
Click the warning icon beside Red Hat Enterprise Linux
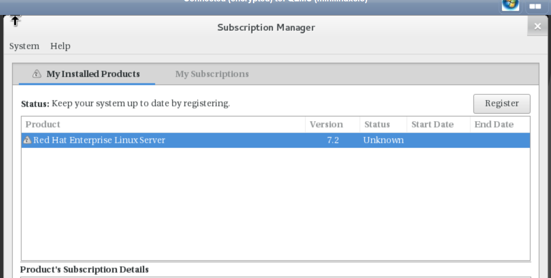27,140
